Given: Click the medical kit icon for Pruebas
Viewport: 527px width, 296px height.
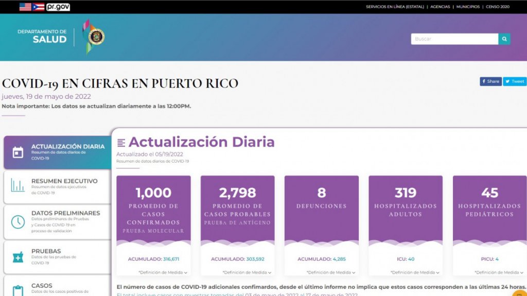Looking at the screenshot, I should tap(18, 257).
